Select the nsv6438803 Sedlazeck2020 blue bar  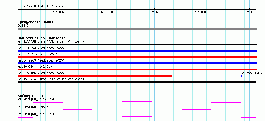[137, 51]
